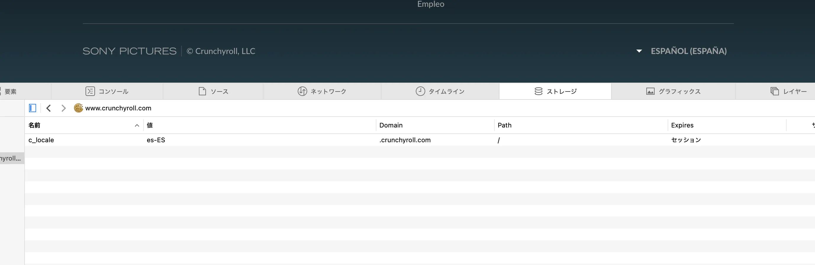
Task: Click the Timelines clock icon
Action: coord(420,91)
